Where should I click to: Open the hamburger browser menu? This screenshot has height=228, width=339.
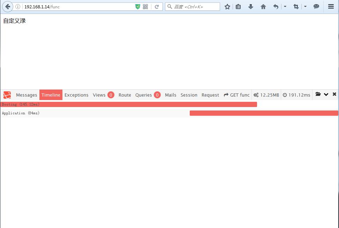[x=331, y=7]
